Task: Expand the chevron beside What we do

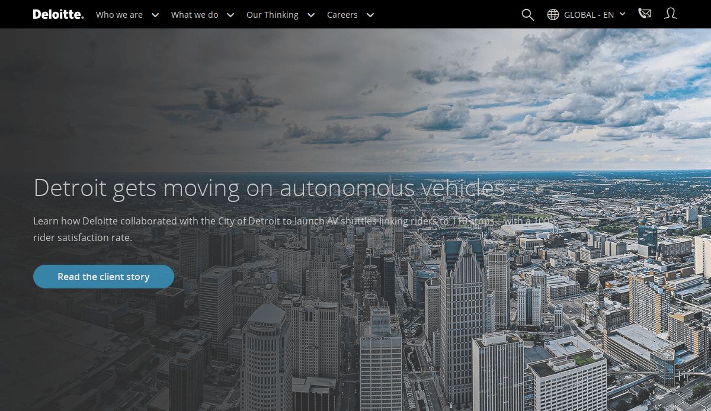Action: 230,15
